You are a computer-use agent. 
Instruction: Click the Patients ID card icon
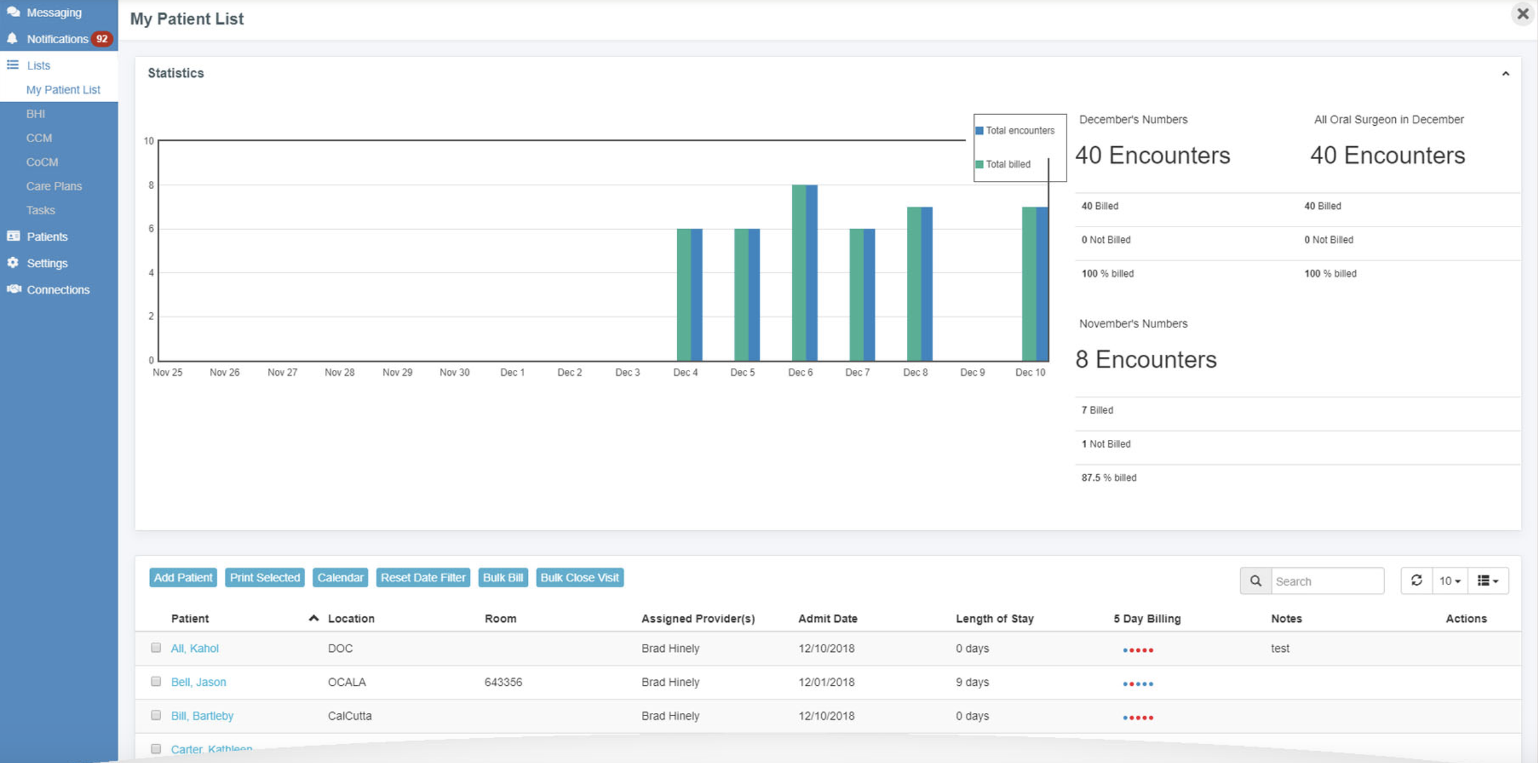pos(13,236)
